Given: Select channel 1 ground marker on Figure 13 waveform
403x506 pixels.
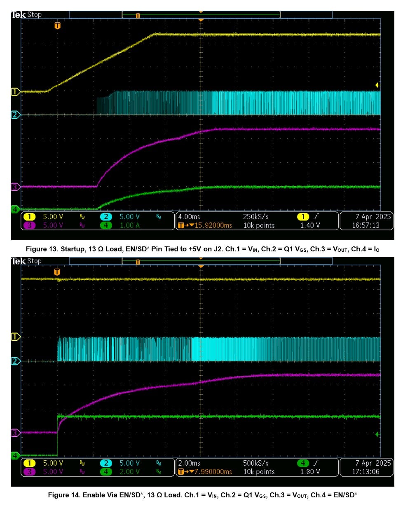Looking at the screenshot, I should (15, 91).
